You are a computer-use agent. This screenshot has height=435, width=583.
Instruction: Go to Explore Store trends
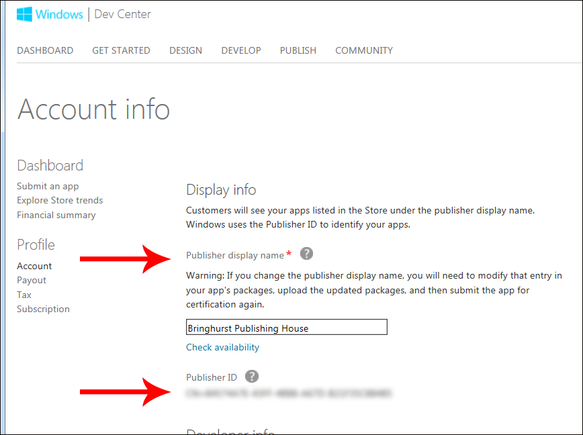[60, 201]
